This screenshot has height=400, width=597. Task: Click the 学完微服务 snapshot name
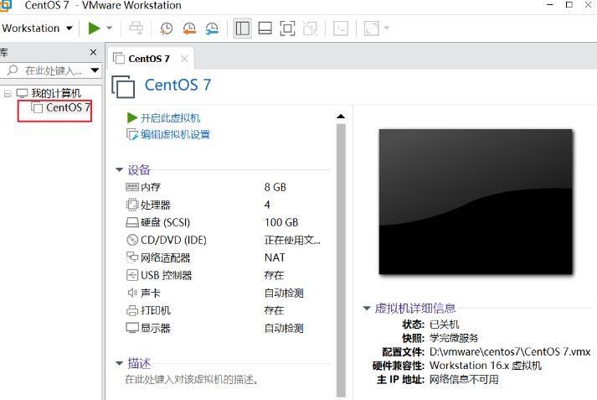[454, 338]
